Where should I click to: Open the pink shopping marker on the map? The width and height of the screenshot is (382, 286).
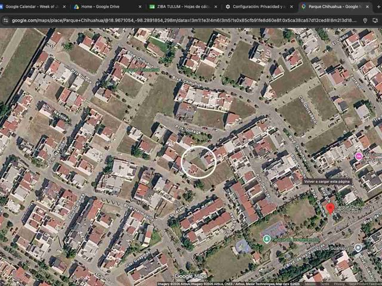[359, 156]
